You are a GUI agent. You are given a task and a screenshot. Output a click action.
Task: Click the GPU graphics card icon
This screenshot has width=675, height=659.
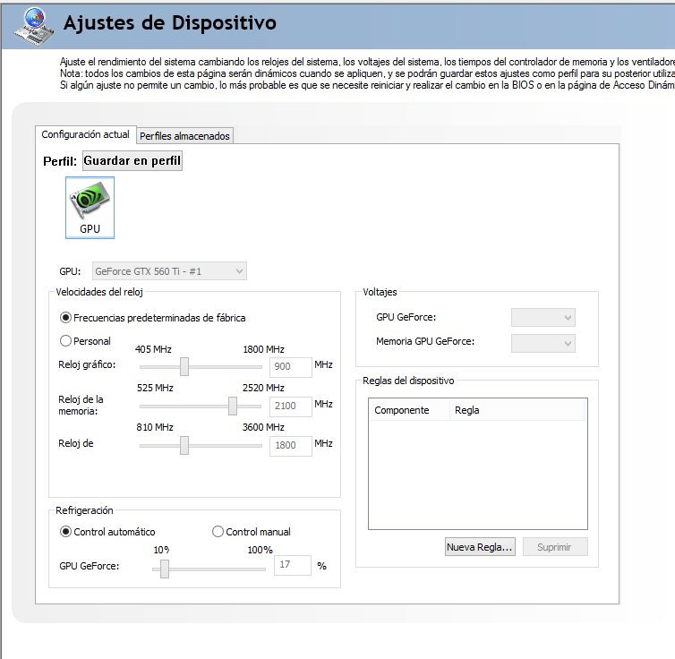(90, 206)
